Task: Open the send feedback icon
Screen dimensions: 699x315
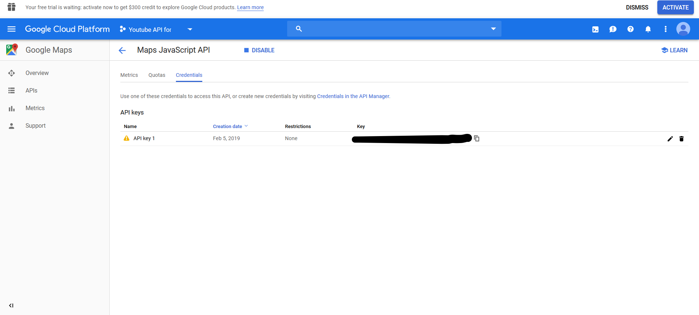Action: pyautogui.click(x=613, y=29)
